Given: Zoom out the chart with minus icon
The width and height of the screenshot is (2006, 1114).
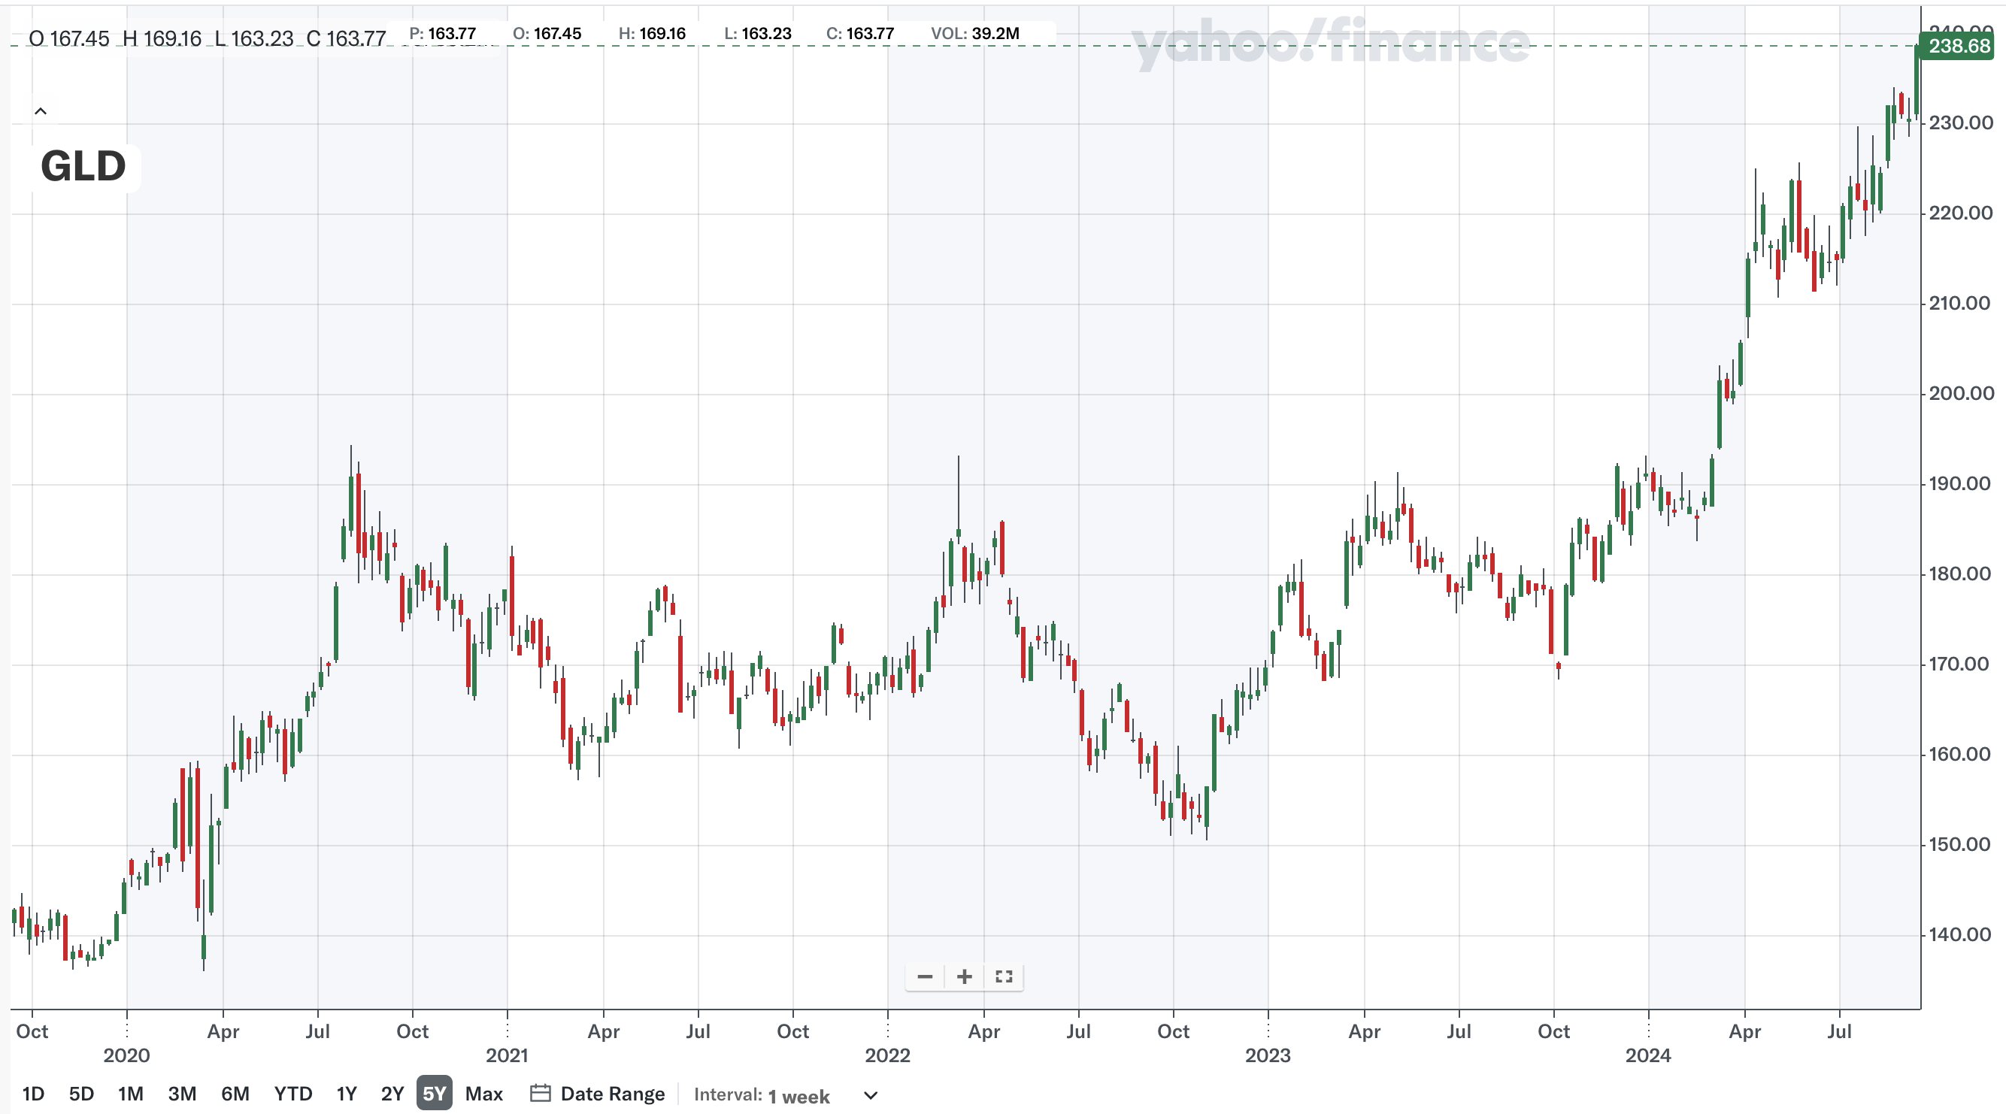Looking at the screenshot, I should 924,976.
